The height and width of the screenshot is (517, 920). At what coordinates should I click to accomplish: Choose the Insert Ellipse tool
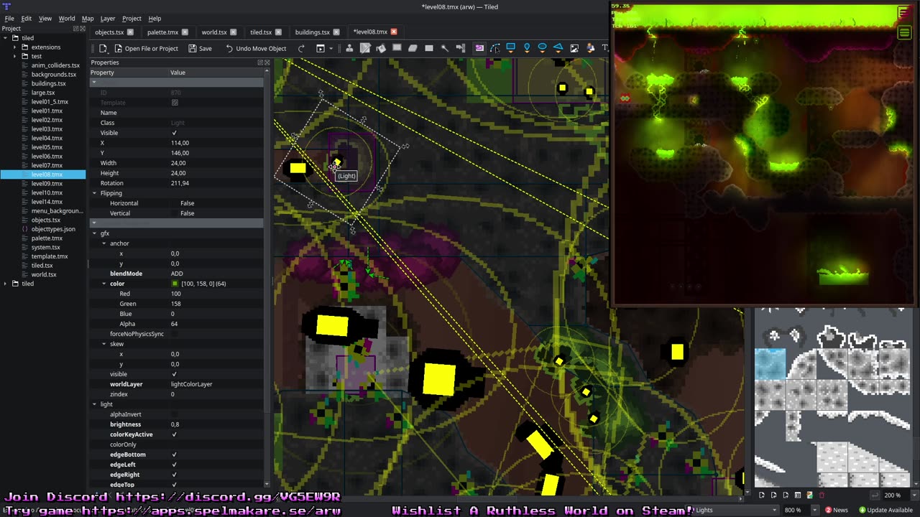543,48
